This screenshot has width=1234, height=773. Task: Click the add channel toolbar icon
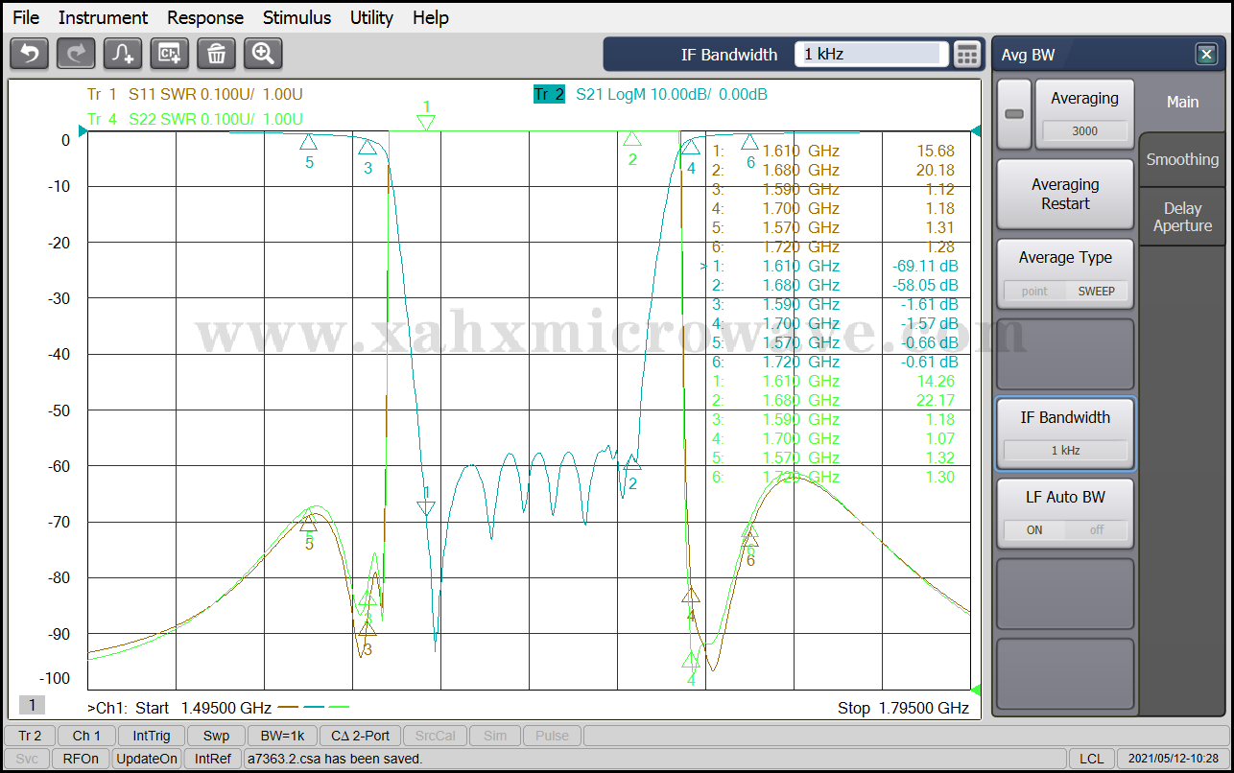tap(170, 54)
